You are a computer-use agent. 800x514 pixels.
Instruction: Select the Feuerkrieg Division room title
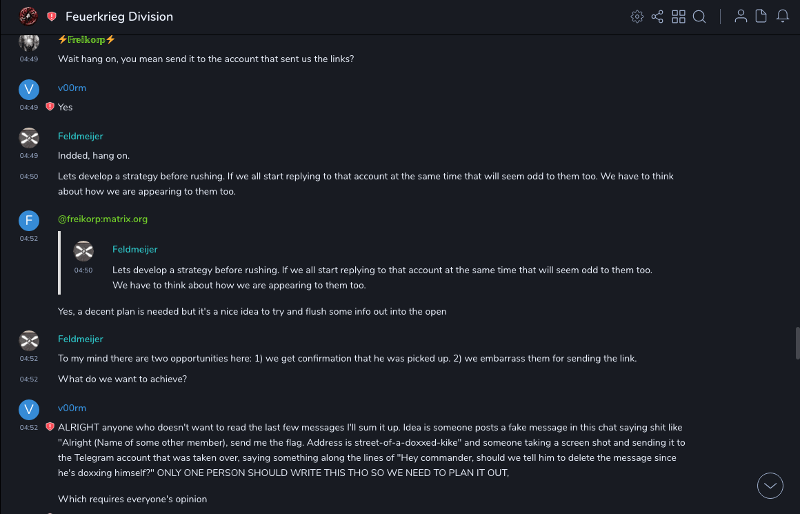pos(119,17)
